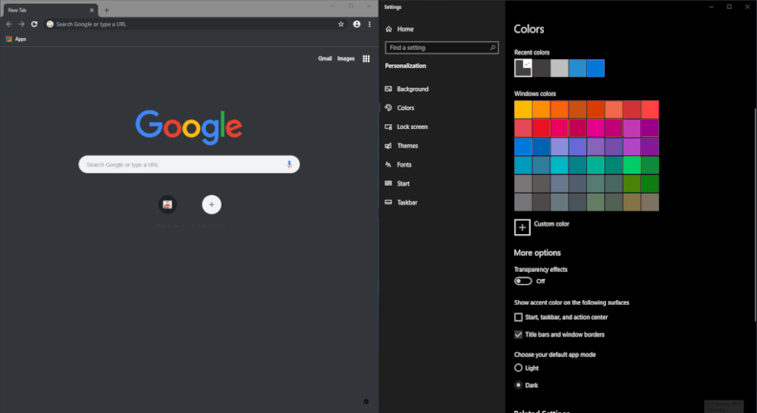The height and width of the screenshot is (413, 757).
Task: Click Chrome's back arrow icon
Action: click(8, 24)
